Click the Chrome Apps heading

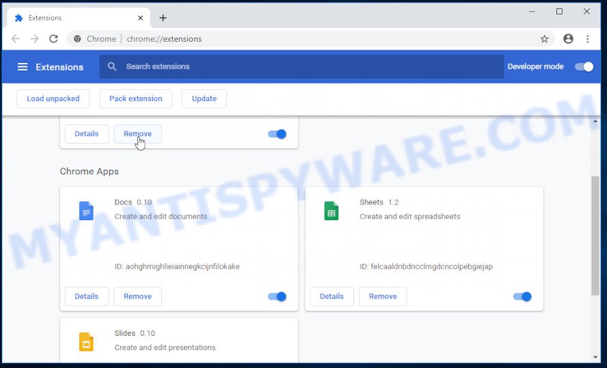click(x=89, y=172)
